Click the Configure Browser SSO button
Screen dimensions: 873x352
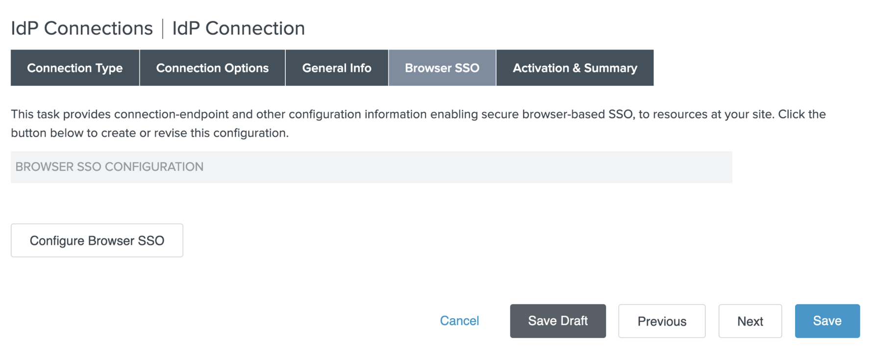click(x=97, y=241)
